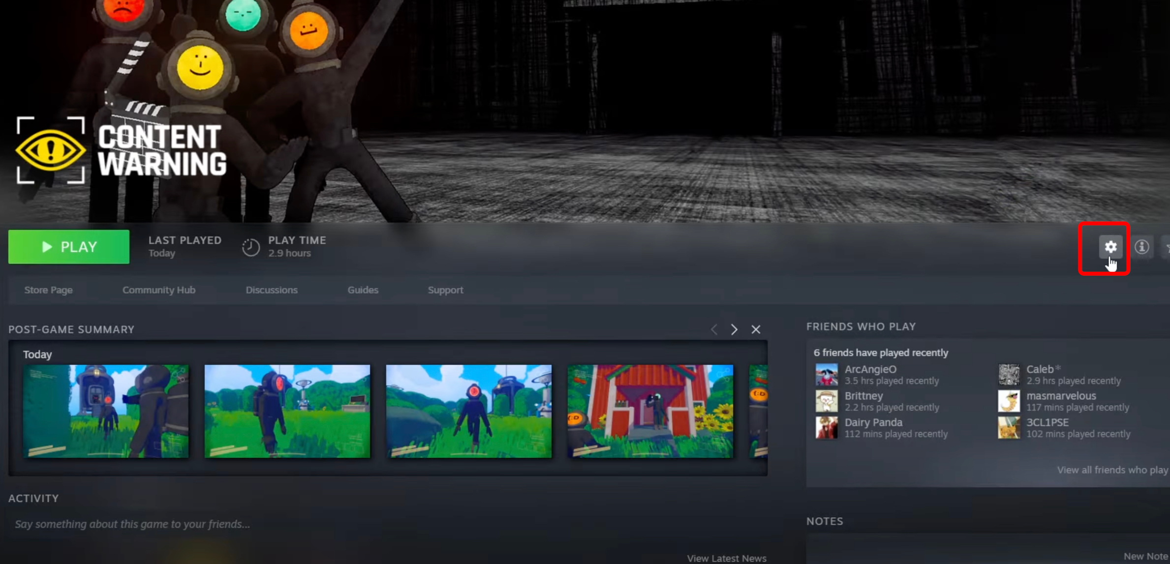Click the next arrow in post-game summary
1170x564 pixels.
click(x=734, y=329)
